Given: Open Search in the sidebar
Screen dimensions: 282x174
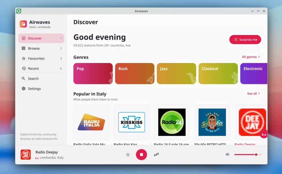Looking at the screenshot, I should pos(41,78).
